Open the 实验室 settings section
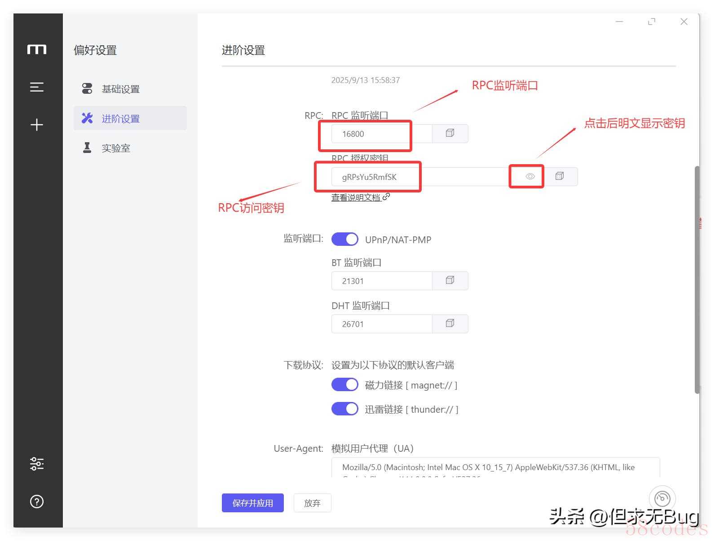715x541 pixels. tap(116, 148)
